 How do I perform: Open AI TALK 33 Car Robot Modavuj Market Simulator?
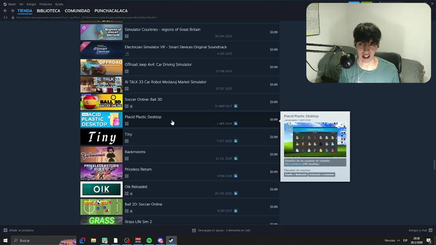(x=166, y=82)
